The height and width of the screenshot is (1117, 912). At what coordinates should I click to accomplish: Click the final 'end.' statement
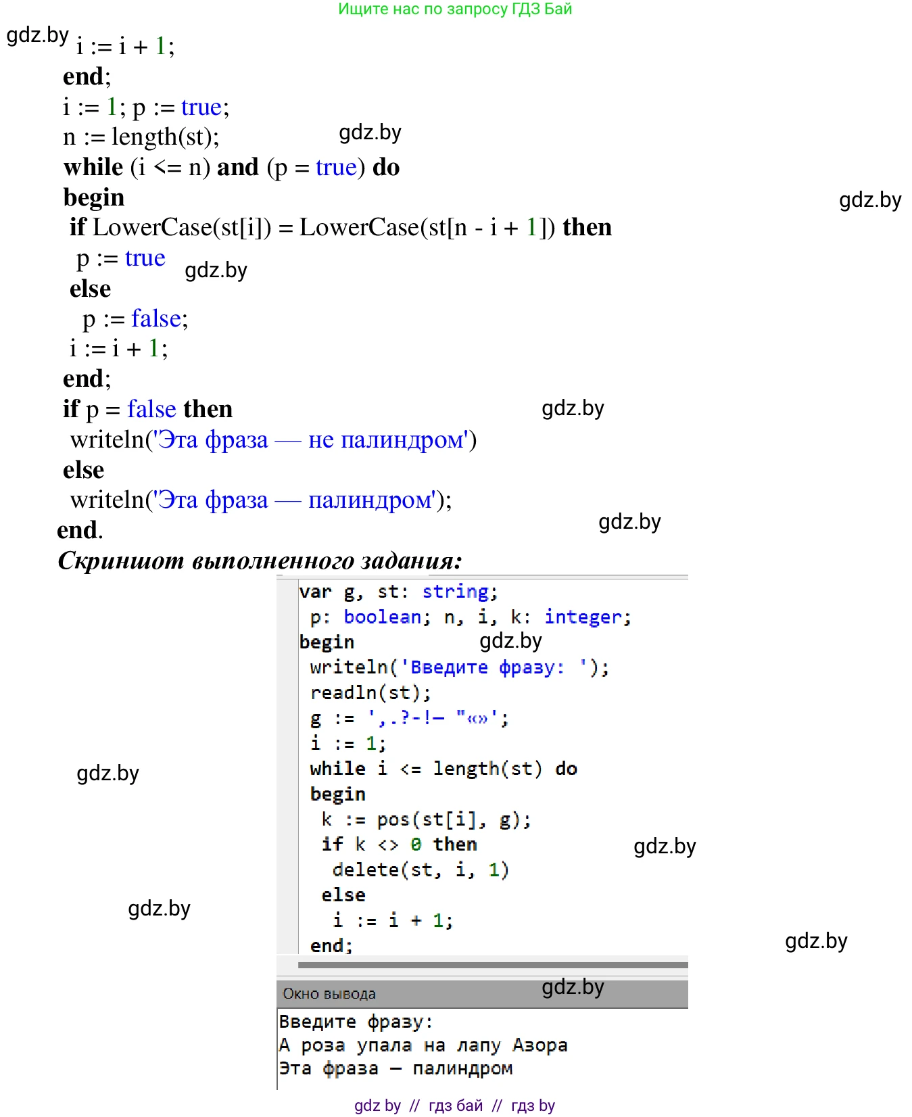tap(80, 530)
